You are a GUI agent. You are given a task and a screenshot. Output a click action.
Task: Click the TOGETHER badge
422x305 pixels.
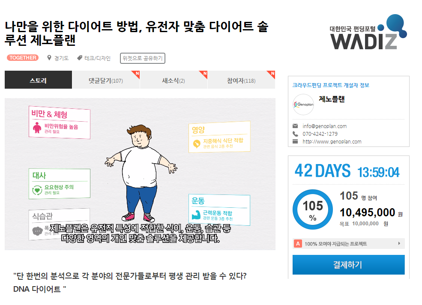click(23, 58)
